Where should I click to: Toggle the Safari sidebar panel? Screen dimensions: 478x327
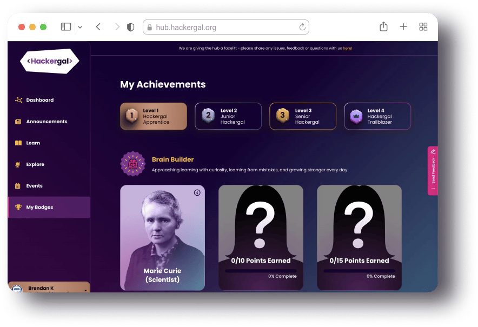66,27
